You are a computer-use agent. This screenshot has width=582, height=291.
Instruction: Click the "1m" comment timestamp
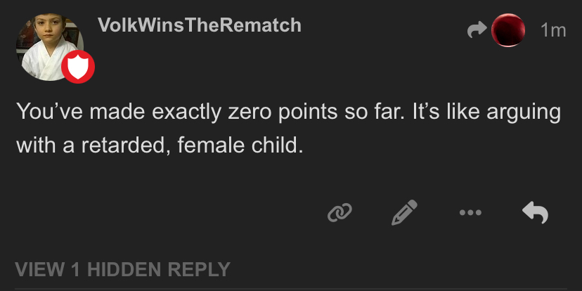[553, 30]
